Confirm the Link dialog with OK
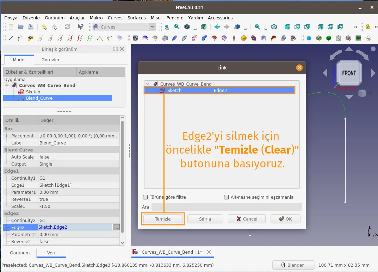Screen dimensions: 378x272 click(x=285, y=219)
